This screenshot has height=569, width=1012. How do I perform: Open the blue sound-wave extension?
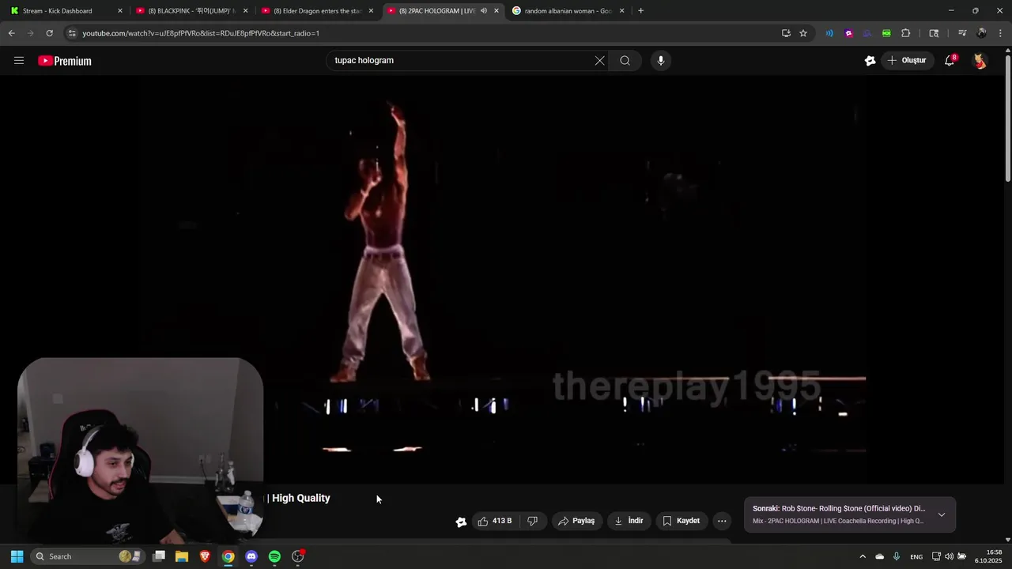click(x=829, y=33)
